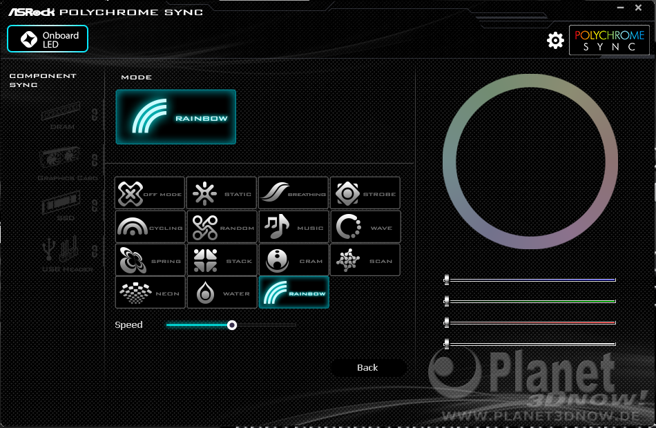Set lighting to Random mode
This screenshot has width=656, height=428.
[222, 226]
